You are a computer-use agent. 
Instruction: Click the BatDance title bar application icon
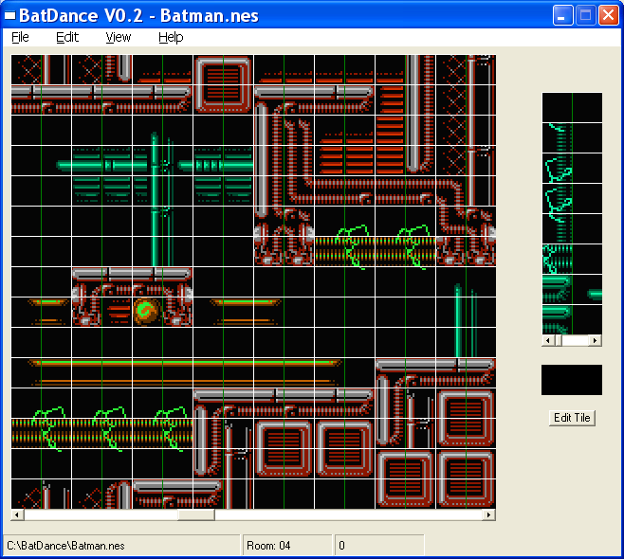pos(9,15)
